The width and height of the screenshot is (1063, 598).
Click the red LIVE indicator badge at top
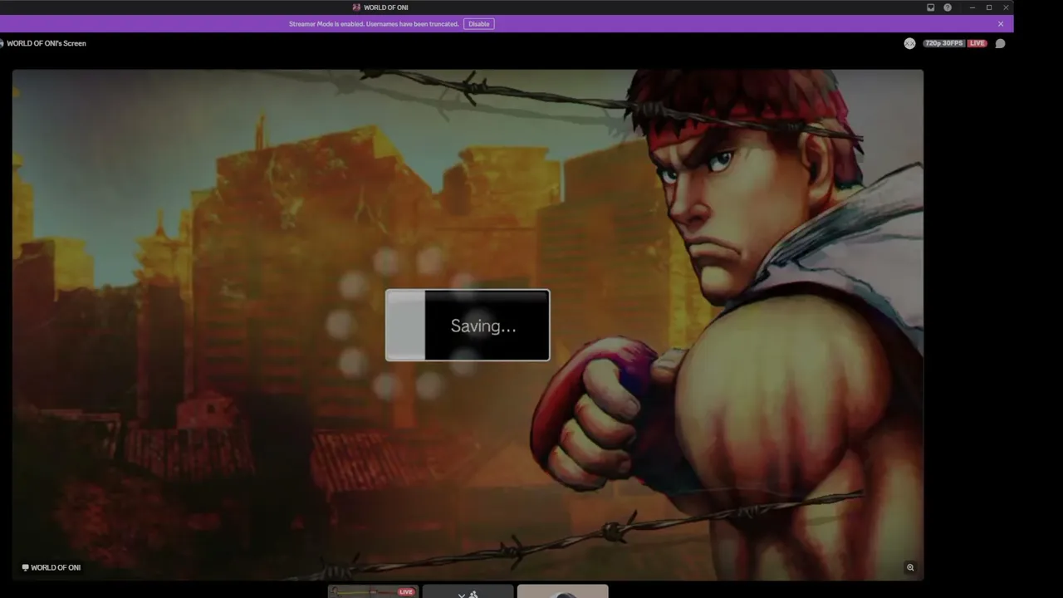pyautogui.click(x=977, y=43)
